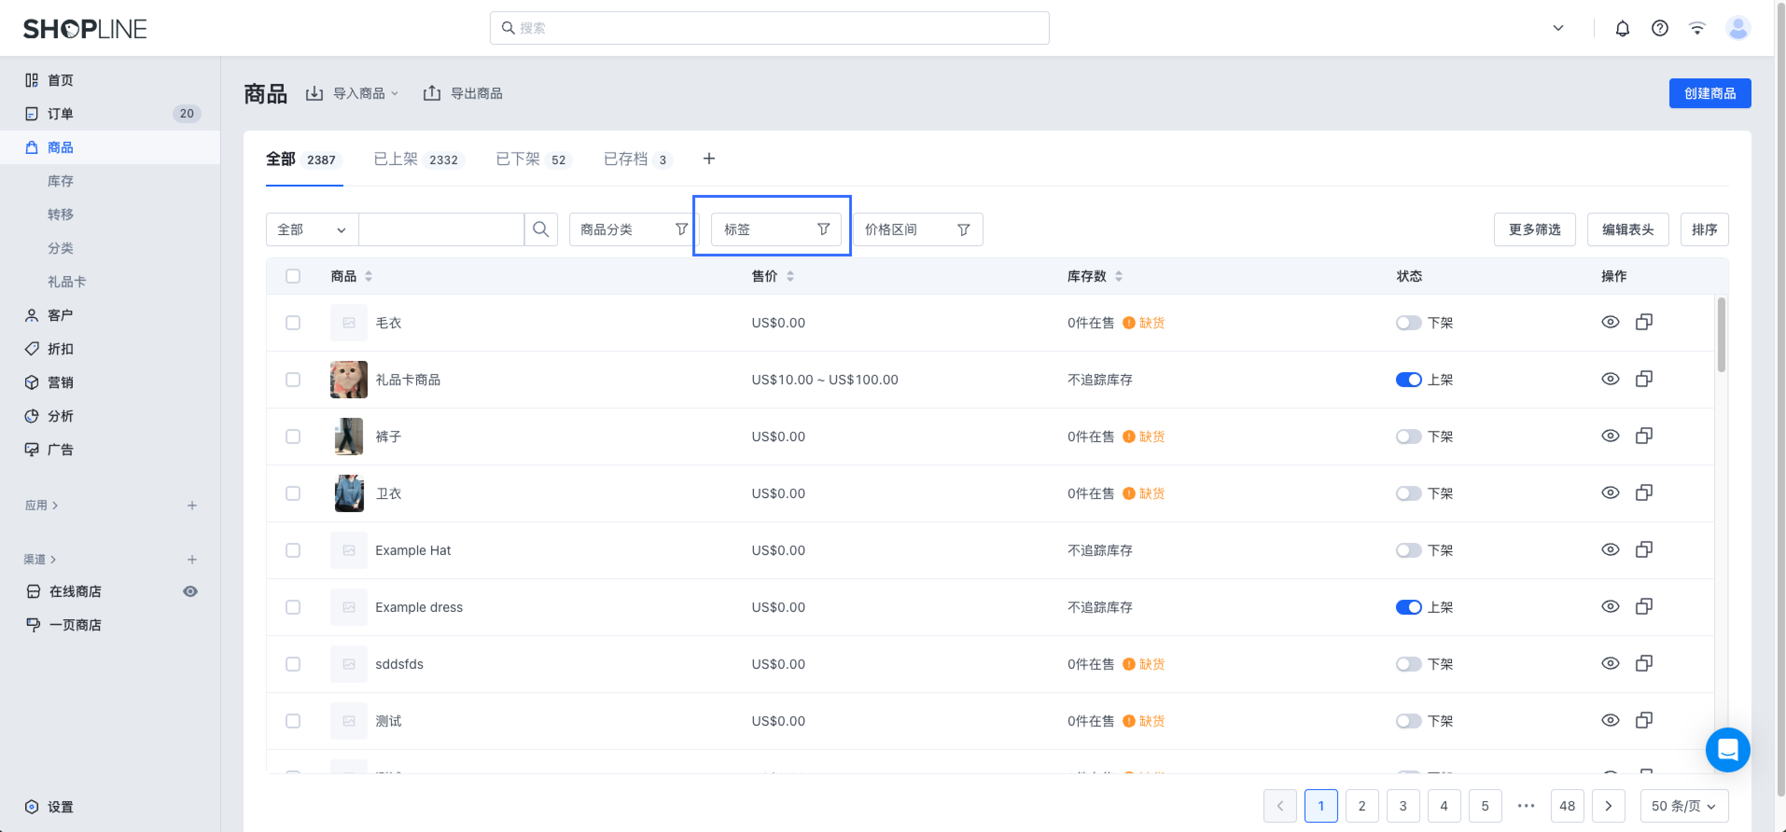1786x832 pixels.
Task: Open 订单 in the sidebar menu
Action: 60,114
